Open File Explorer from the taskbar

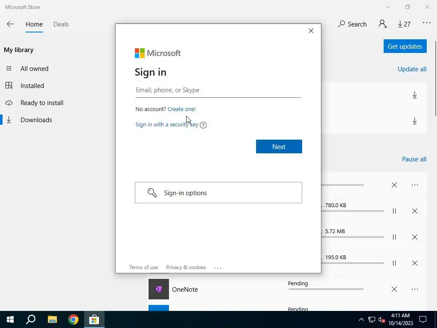[52, 319]
